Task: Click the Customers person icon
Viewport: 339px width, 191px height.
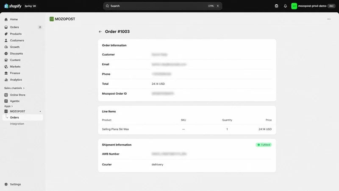Action: click(6, 40)
